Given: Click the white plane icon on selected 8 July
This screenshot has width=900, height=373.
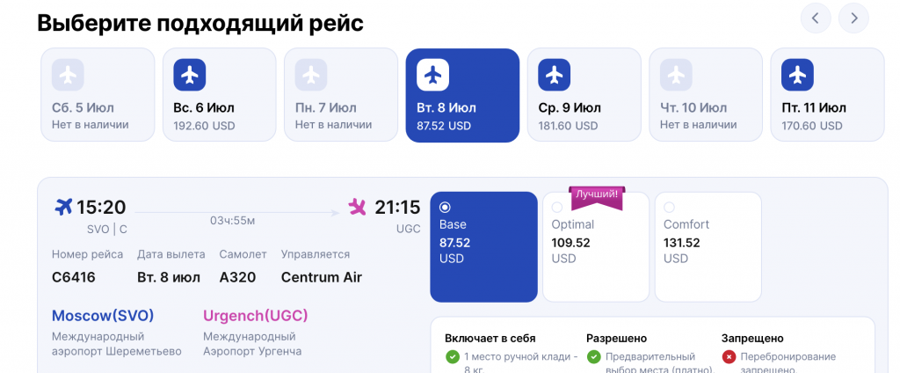Looking at the screenshot, I should point(432,75).
